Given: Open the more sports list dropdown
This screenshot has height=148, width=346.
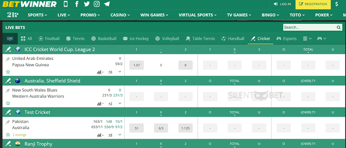Looking at the screenshot, I should point(307,39).
